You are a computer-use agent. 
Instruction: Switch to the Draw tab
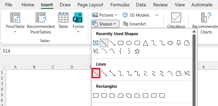point(65,5)
